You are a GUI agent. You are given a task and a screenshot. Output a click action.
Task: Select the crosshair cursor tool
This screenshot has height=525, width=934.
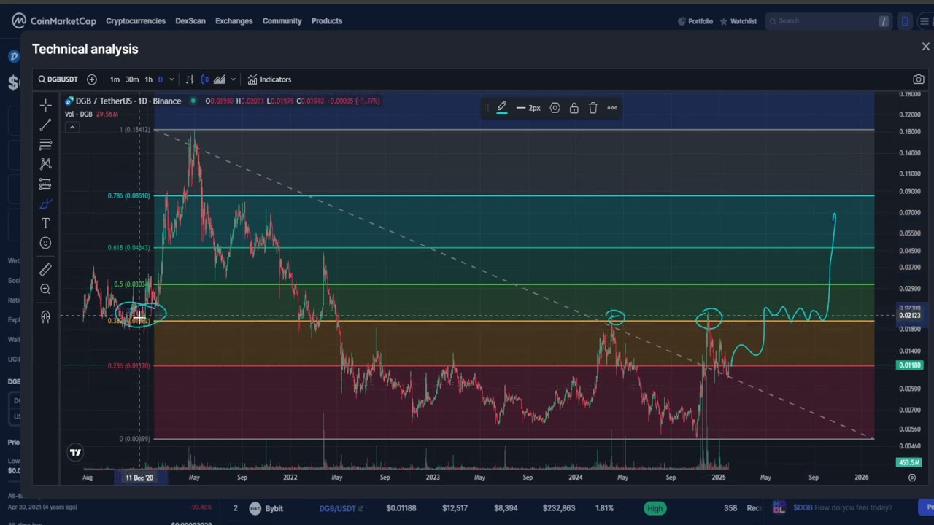[x=45, y=105]
